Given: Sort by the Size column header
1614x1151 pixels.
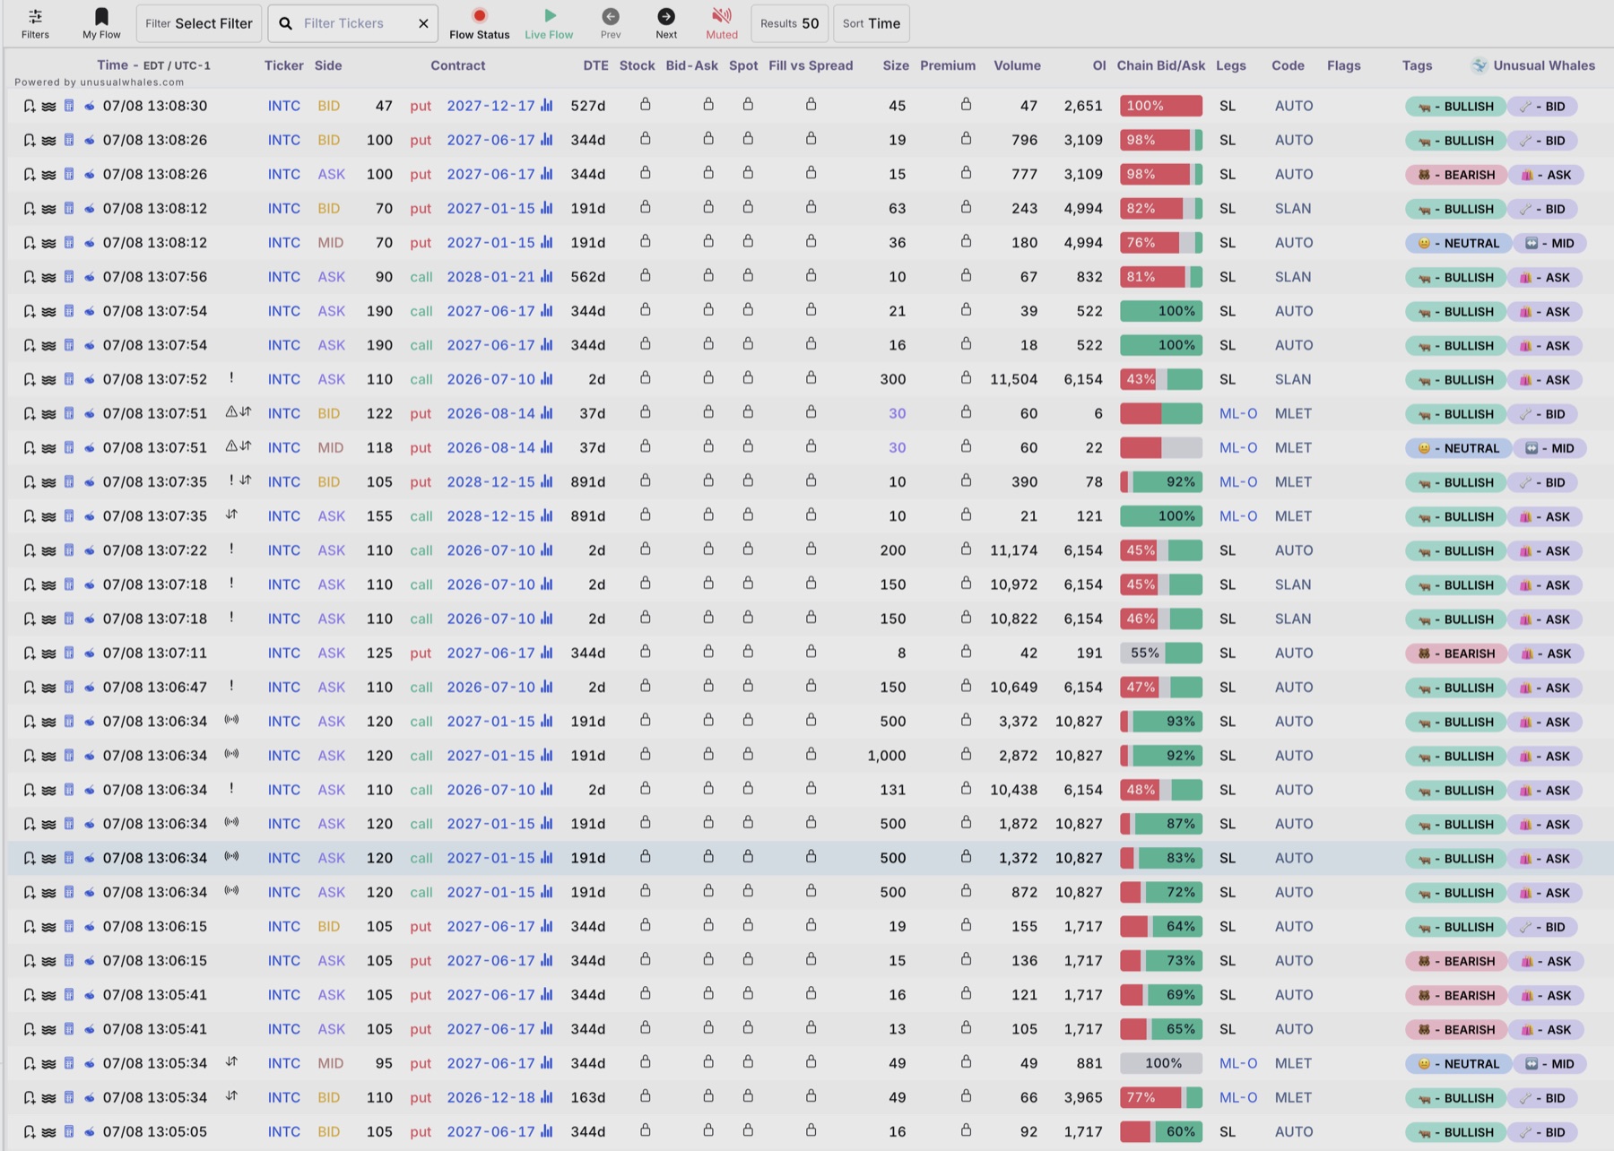Looking at the screenshot, I should click(895, 65).
